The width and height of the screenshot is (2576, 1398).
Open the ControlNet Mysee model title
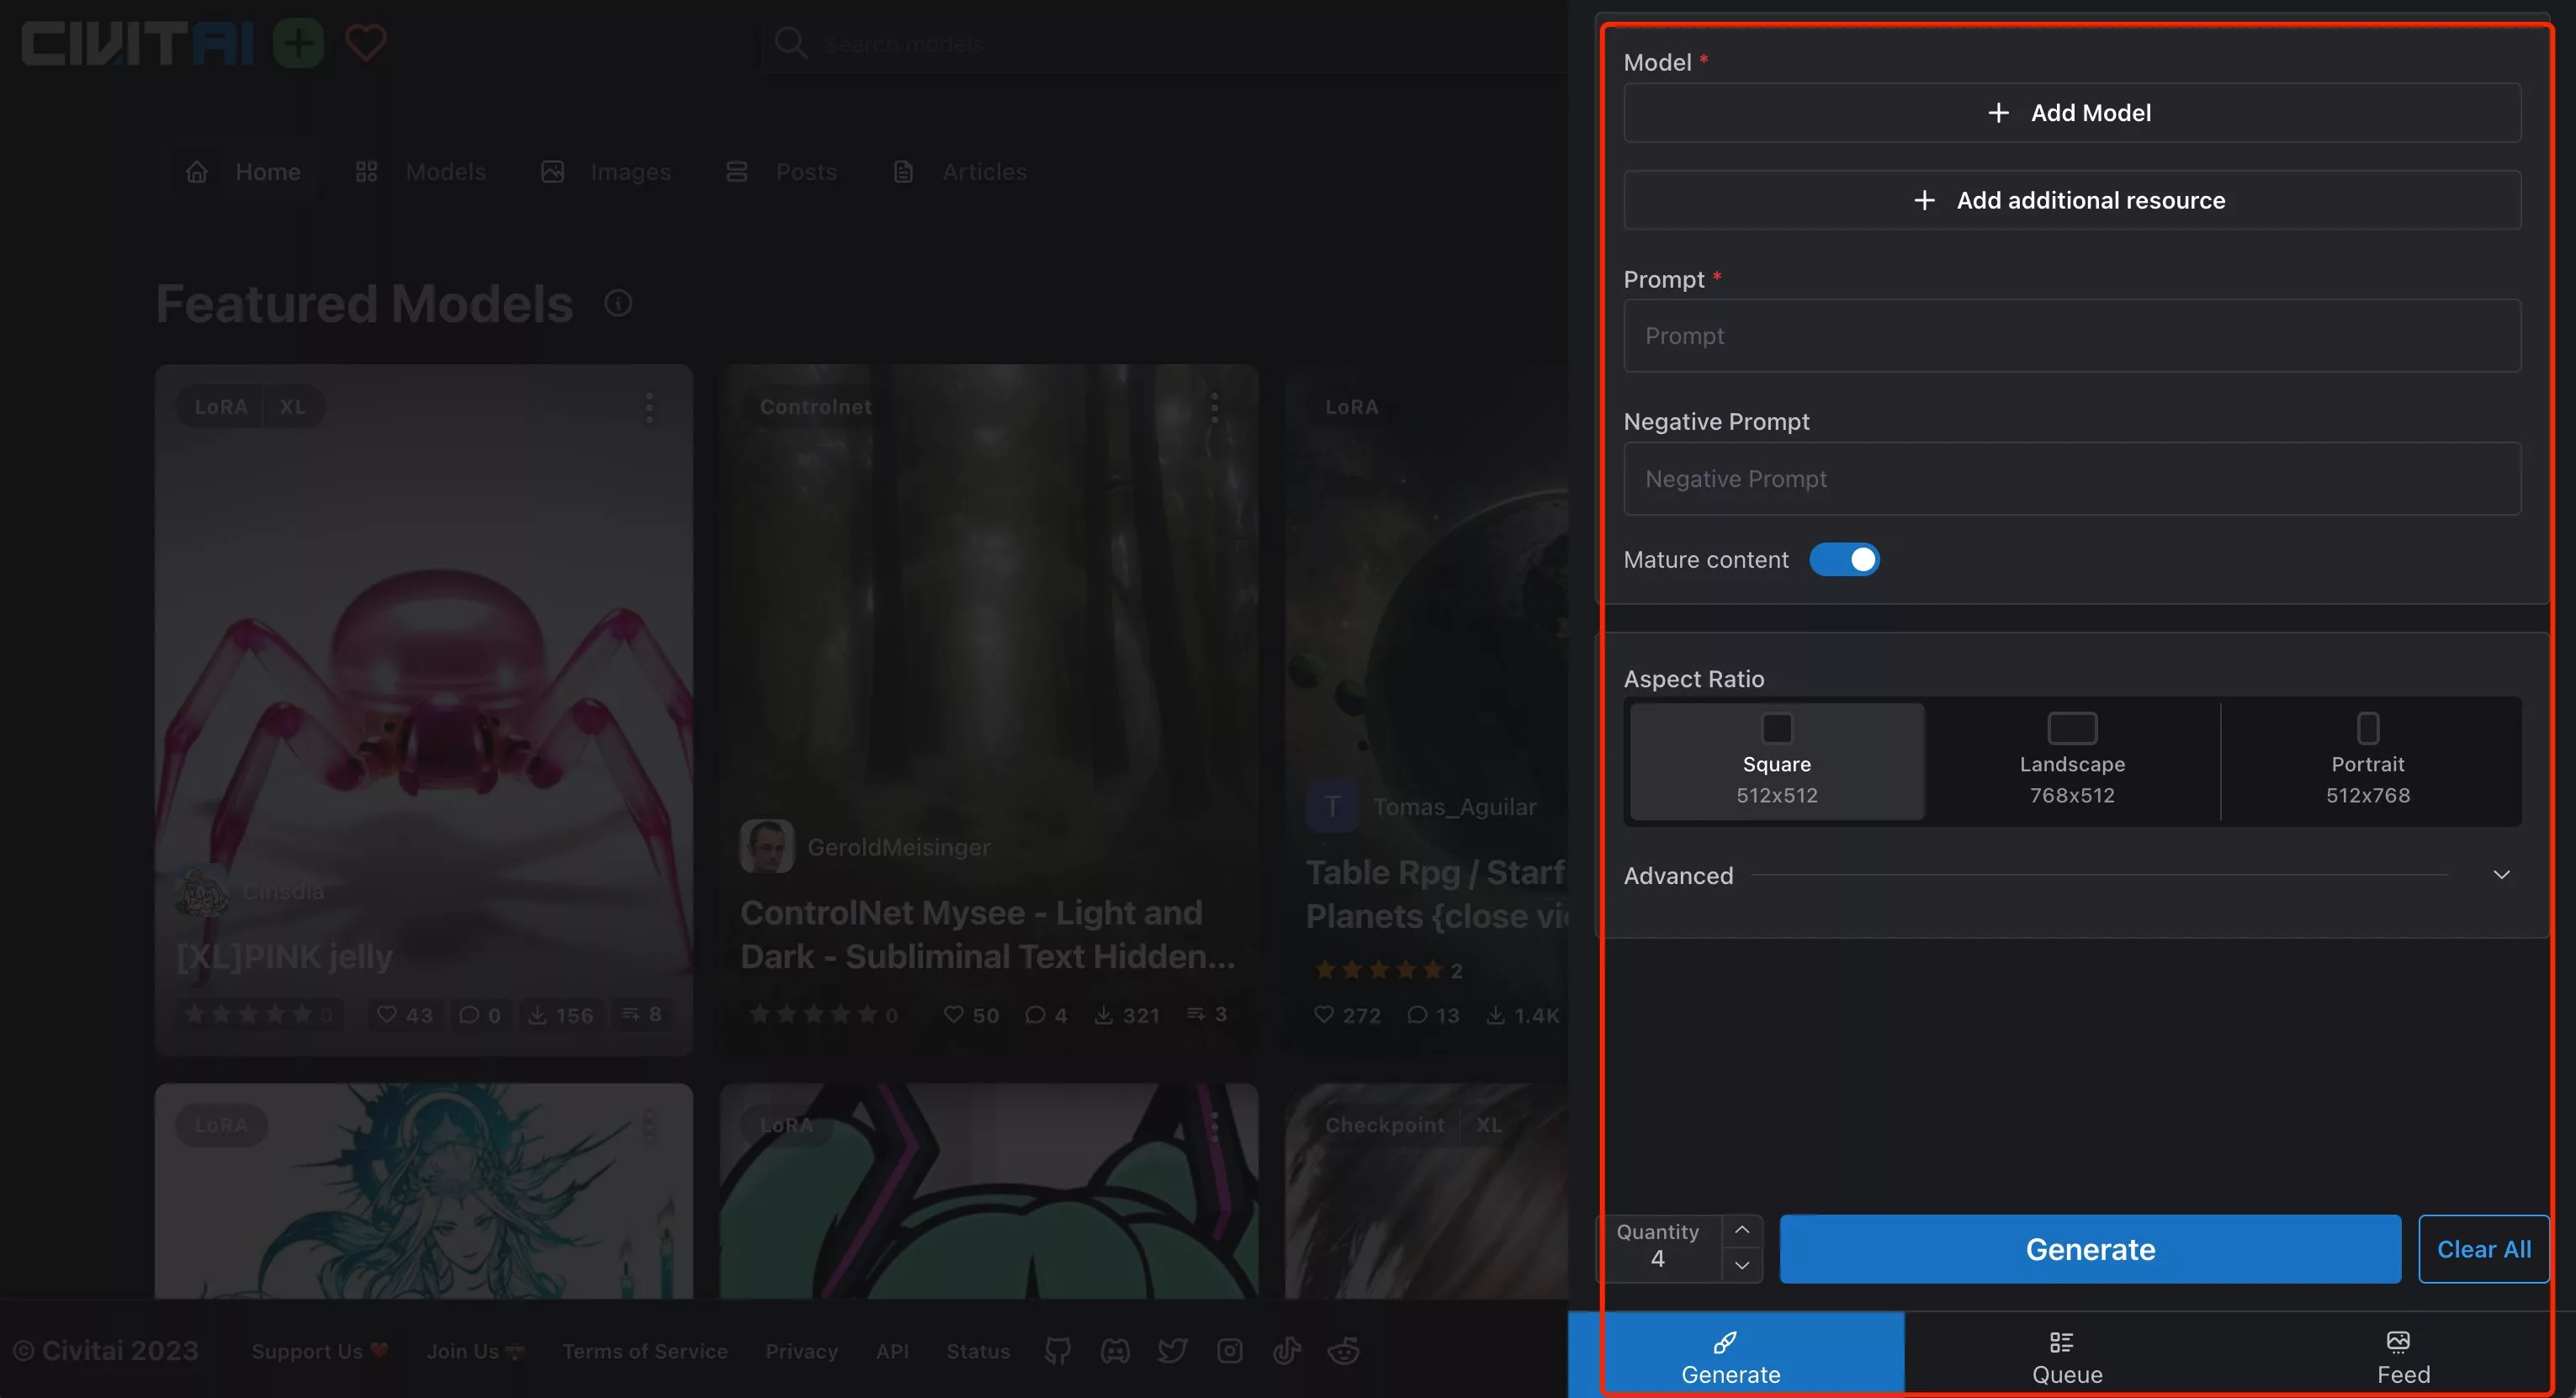tap(988, 934)
